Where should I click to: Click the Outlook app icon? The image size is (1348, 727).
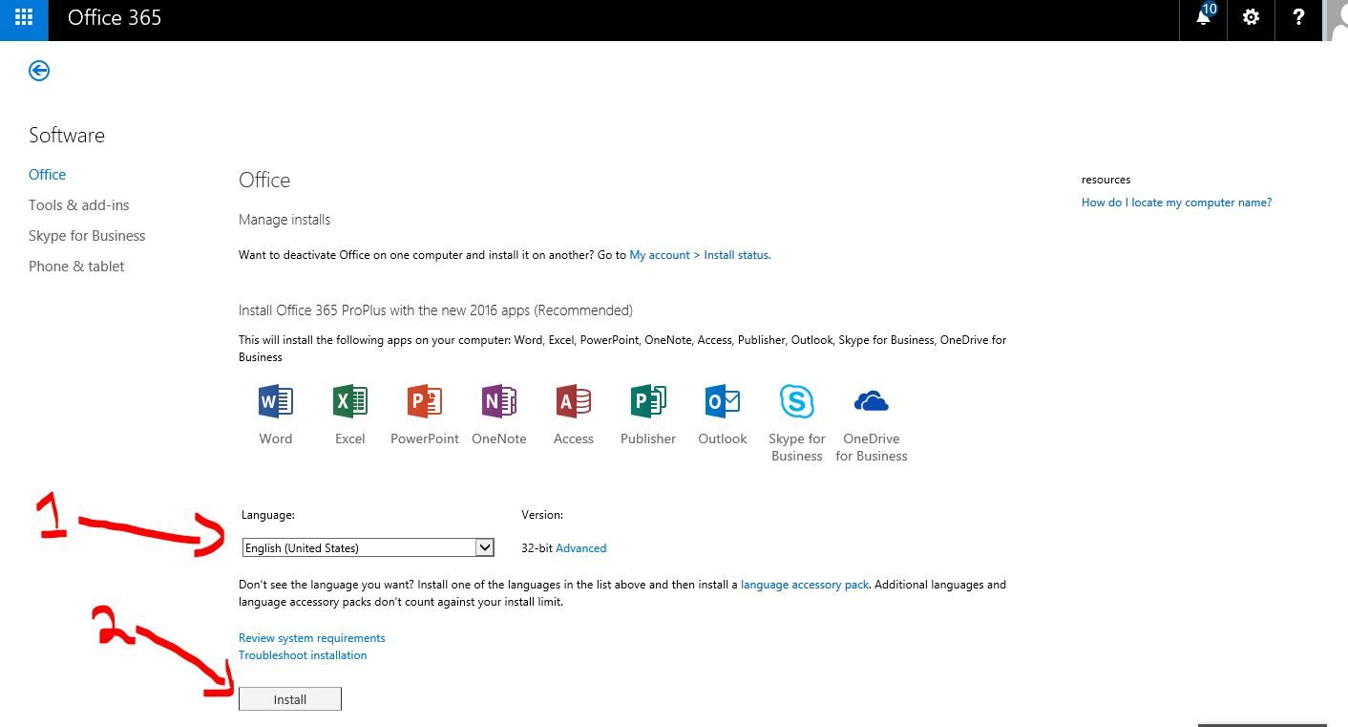point(723,401)
